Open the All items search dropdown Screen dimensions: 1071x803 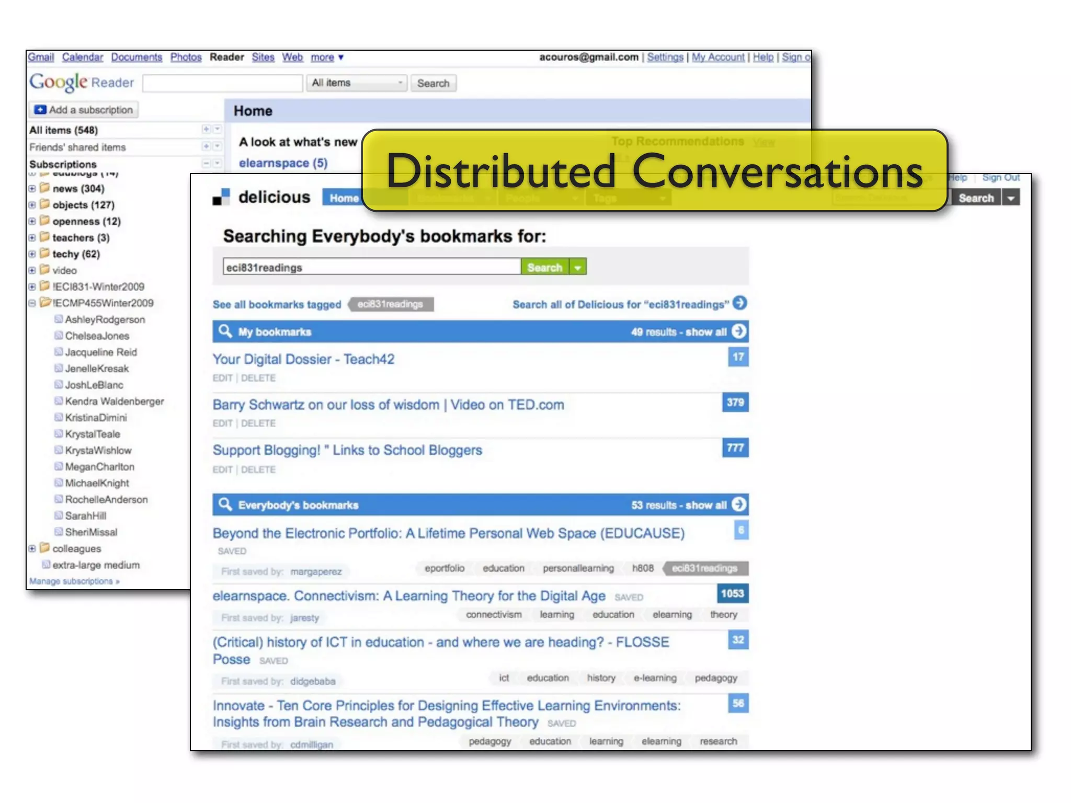pyautogui.click(x=357, y=83)
